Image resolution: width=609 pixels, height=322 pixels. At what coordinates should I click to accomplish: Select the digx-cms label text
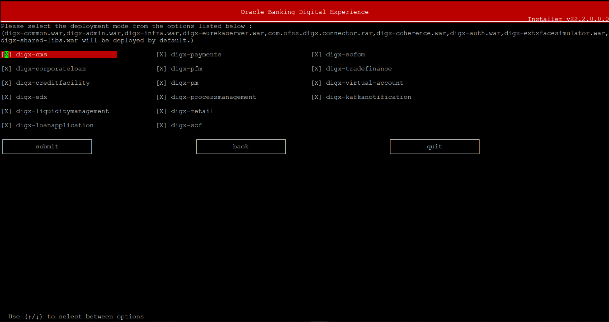(32, 55)
